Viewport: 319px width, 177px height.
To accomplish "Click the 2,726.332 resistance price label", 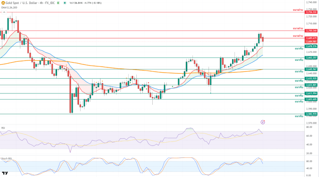I will point(311,12).
